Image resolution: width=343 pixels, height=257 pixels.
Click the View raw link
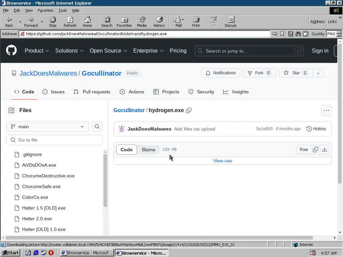coord(223,161)
